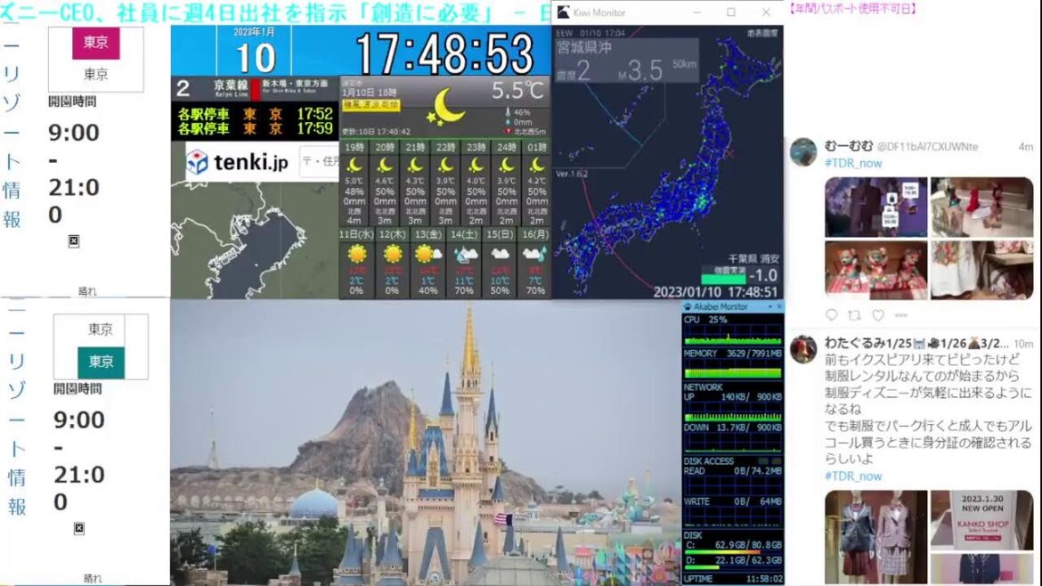The width and height of the screenshot is (1042, 586).
Task: Reply to むーむむ's tweet
Action: click(831, 313)
